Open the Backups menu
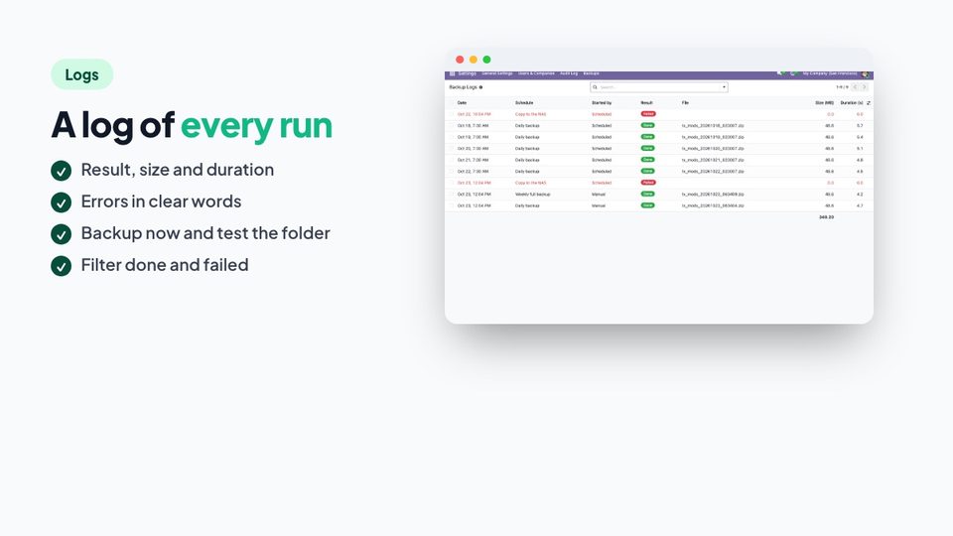 pos(592,73)
